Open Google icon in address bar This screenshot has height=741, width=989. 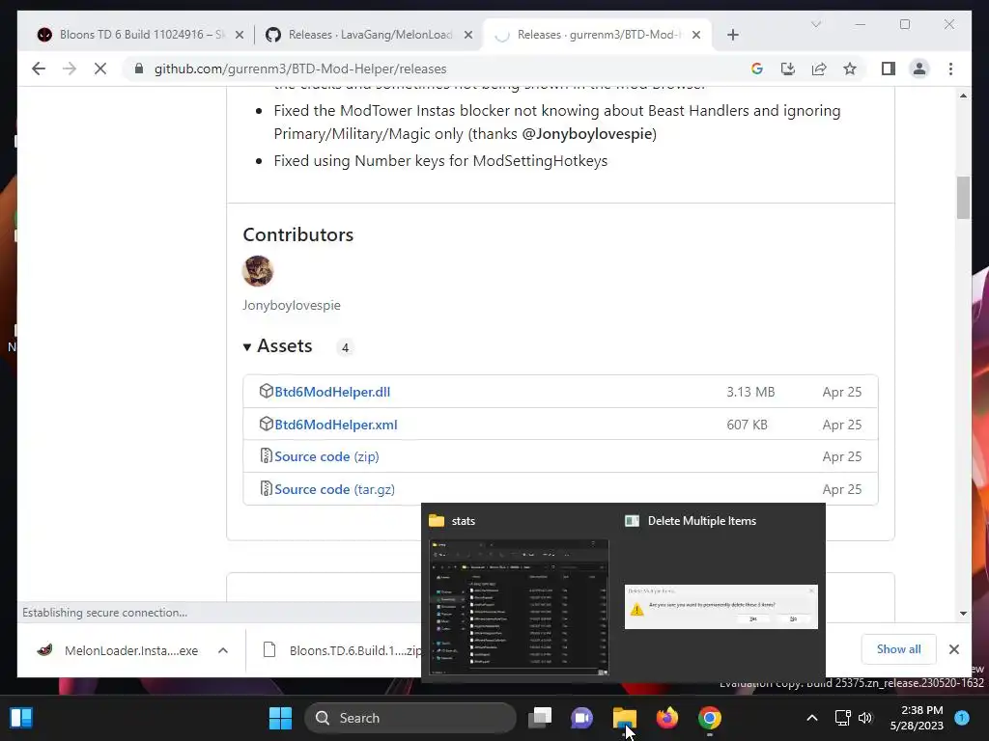click(x=757, y=69)
